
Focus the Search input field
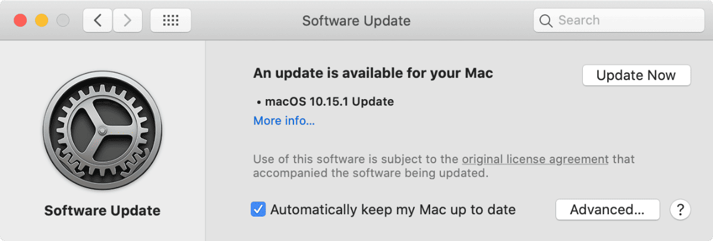click(x=627, y=21)
